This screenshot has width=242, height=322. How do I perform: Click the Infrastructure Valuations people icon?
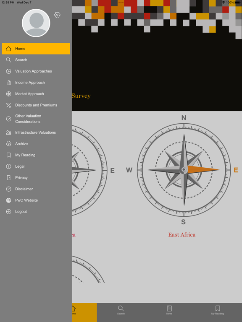pos(8,132)
